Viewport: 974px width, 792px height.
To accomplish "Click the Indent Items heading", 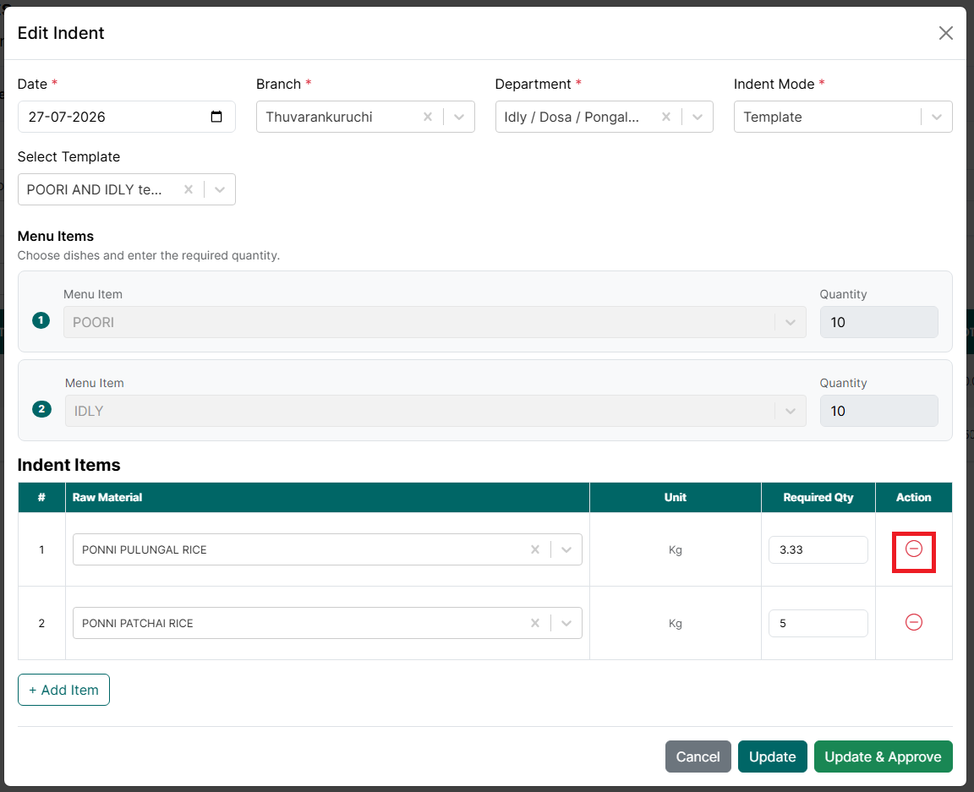I will pyautogui.click(x=69, y=465).
